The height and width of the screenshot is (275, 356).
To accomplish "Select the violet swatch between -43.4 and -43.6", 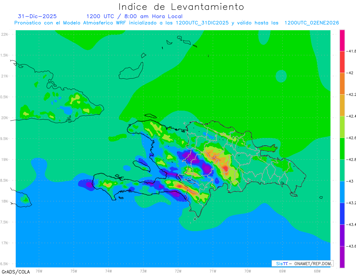I will click(x=342, y=235).
